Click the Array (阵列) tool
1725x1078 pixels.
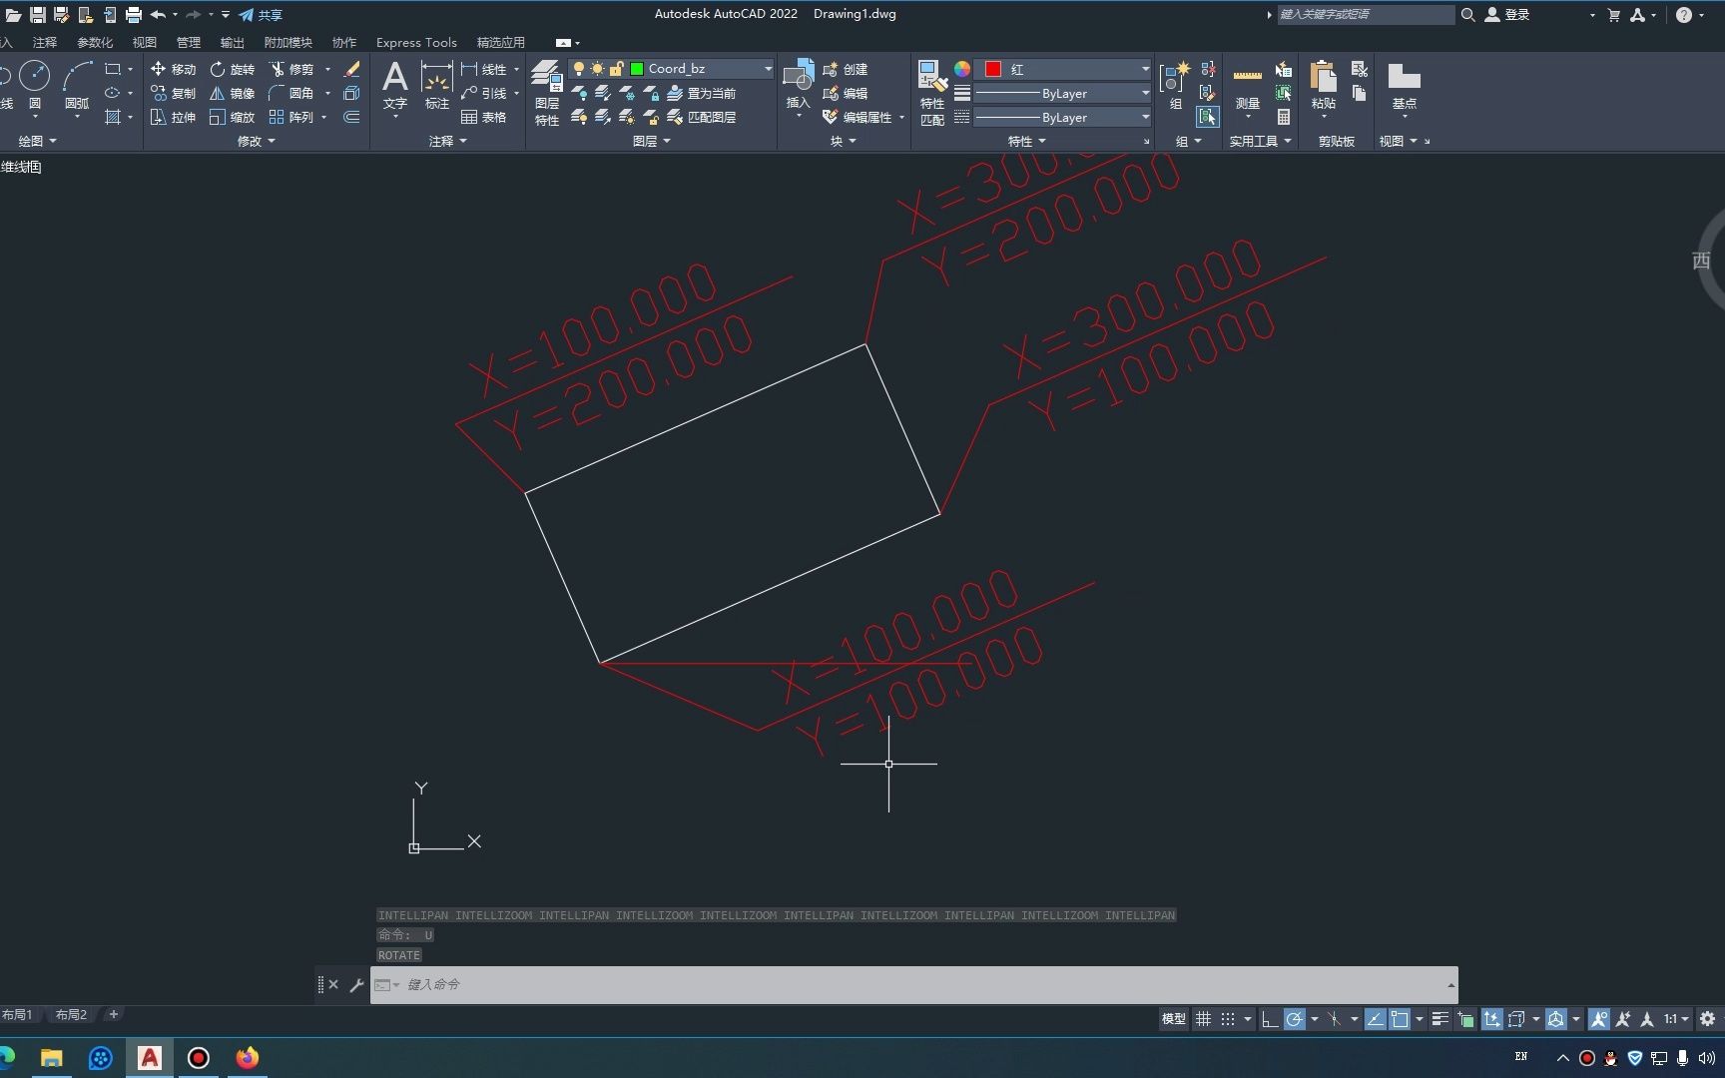(290, 117)
